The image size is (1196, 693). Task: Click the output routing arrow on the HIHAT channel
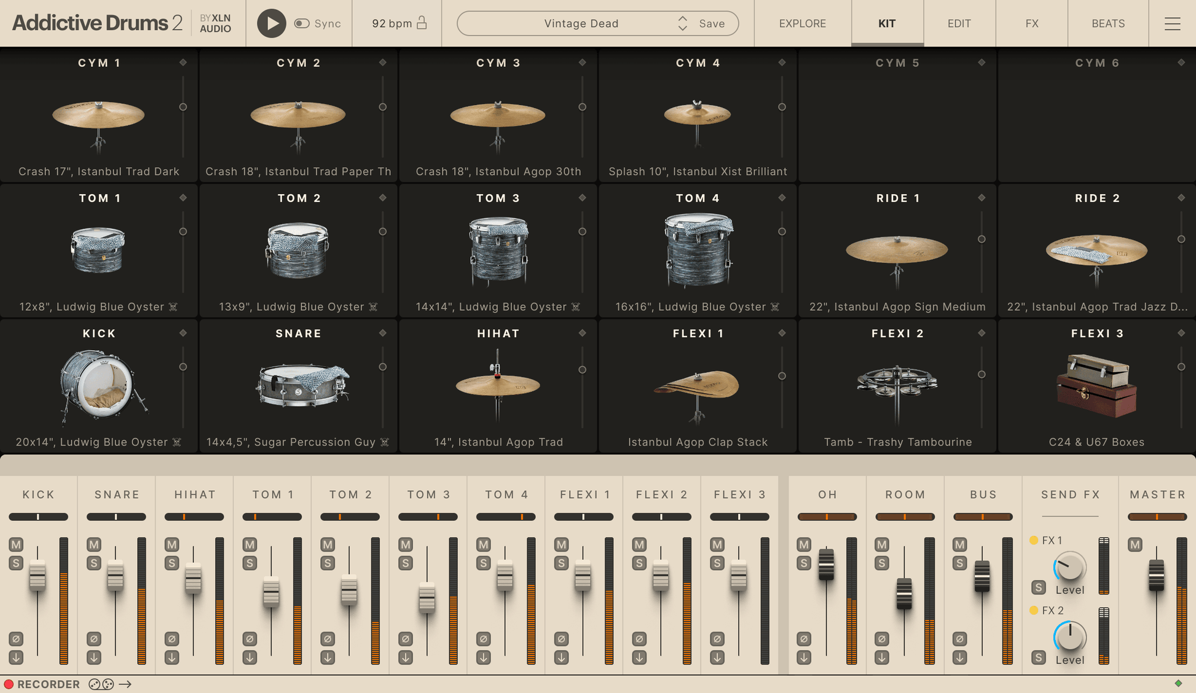171,657
